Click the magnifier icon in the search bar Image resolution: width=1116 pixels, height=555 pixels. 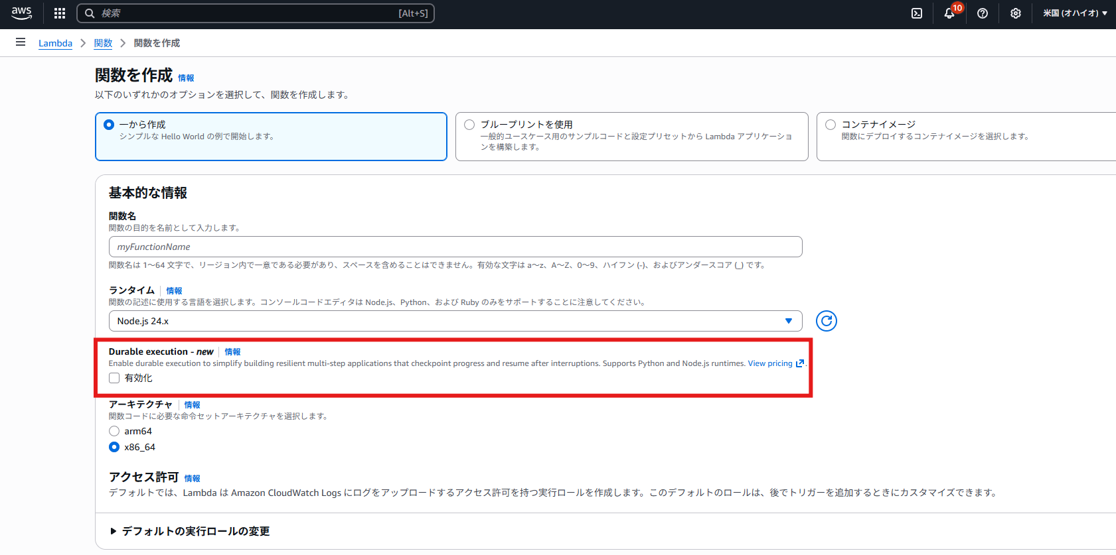pos(90,13)
